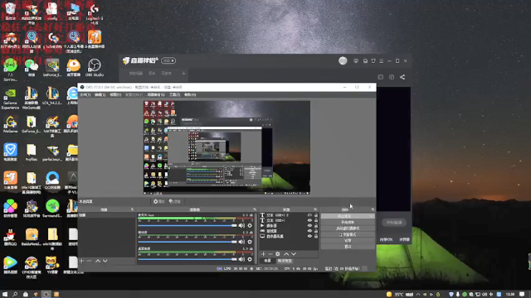Open gear settings for second mixer channel
The height and width of the screenshot is (298, 531).
click(x=250, y=242)
